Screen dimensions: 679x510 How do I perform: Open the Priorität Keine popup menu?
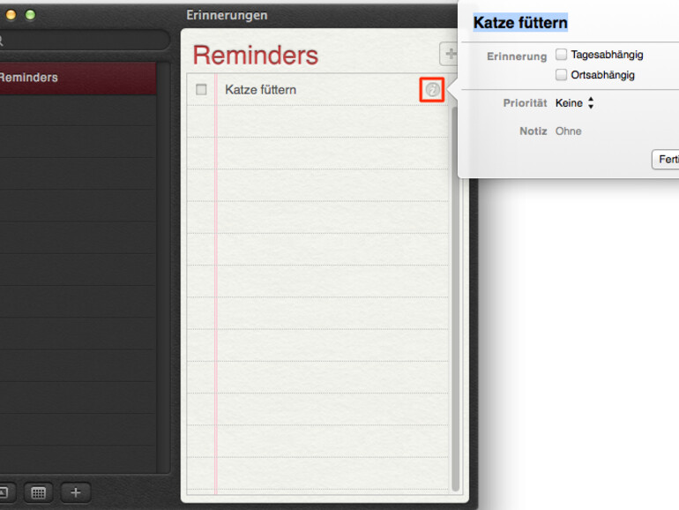[575, 103]
